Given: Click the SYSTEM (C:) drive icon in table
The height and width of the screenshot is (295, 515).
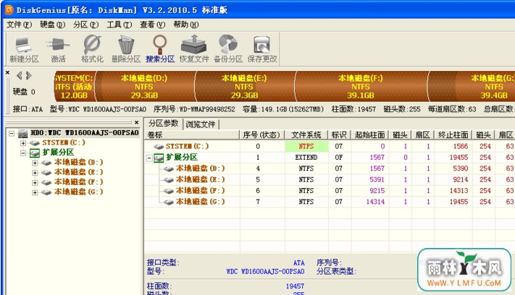Looking at the screenshot, I should (x=159, y=147).
